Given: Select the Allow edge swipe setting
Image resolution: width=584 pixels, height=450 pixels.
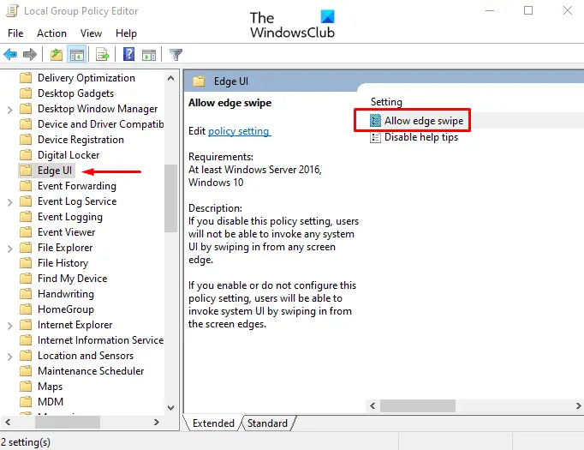Looking at the screenshot, I should [424, 120].
